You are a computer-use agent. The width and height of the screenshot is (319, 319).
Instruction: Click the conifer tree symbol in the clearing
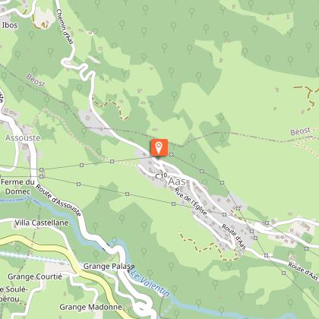(221, 117)
